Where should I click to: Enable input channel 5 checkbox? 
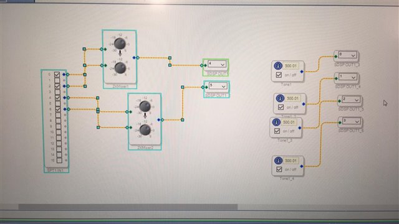point(58,103)
